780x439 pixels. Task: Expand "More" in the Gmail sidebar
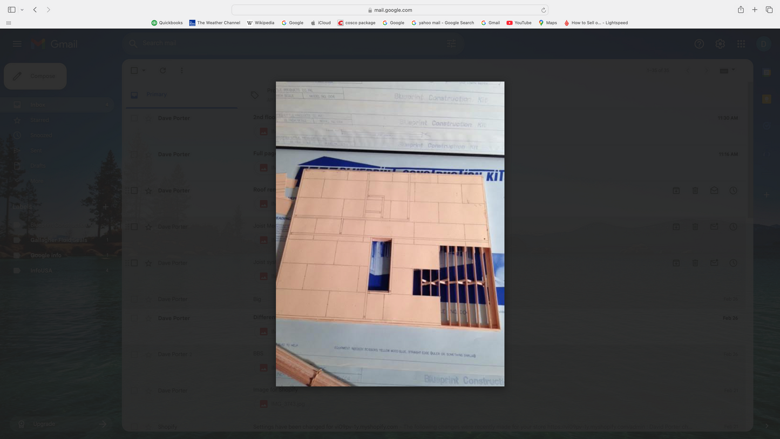pos(37,181)
